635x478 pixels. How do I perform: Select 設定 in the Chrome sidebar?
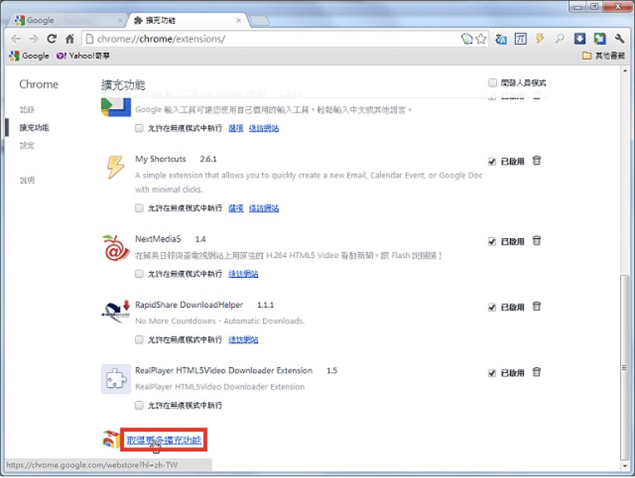27,146
